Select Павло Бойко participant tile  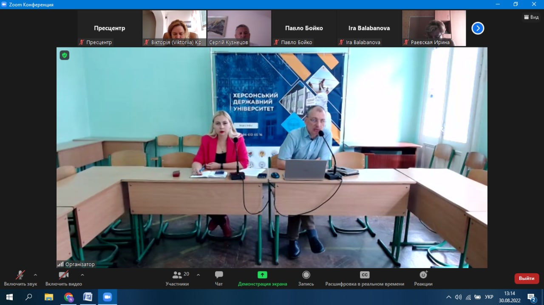point(304,28)
